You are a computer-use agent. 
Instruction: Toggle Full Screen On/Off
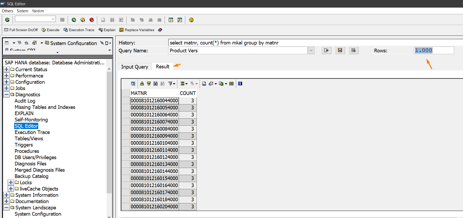coord(21,30)
